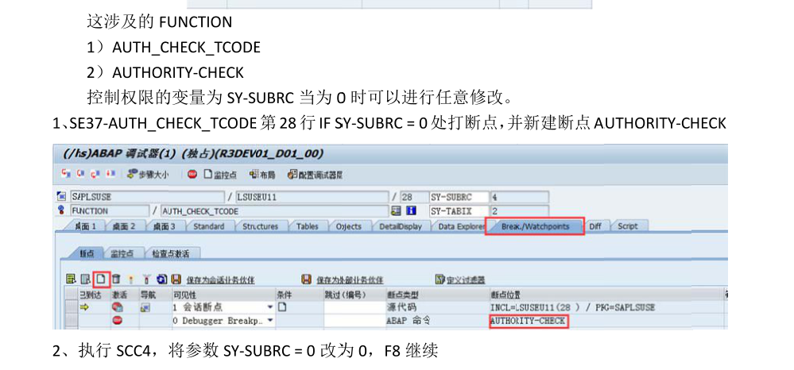Click 保存为外部 save-as-external breakpoints link
This screenshot has width=794, height=370.
(x=350, y=280)
